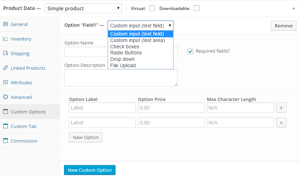This screenshot has height=176, width=300.
Task: Collapse the Product Data panel arrow
Action: [x=293, y=8]
